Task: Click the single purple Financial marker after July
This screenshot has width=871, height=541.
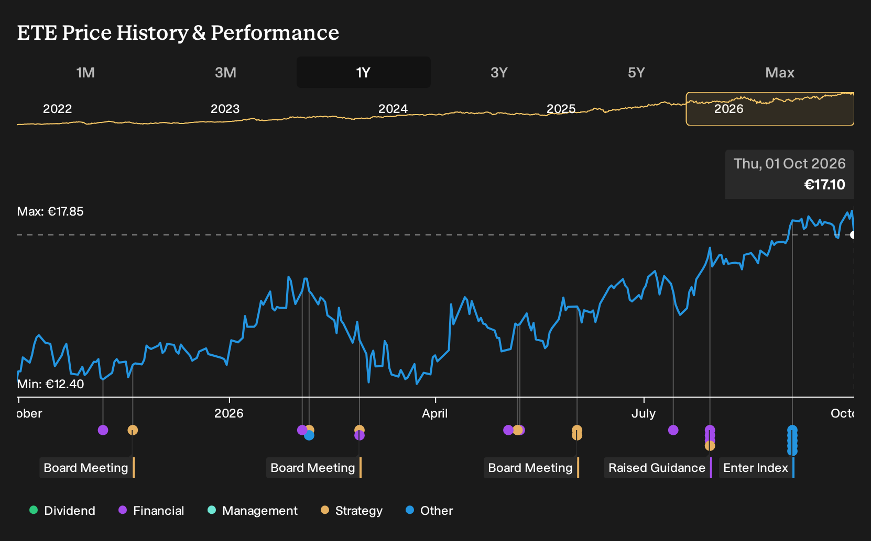Action: (673, 430)
